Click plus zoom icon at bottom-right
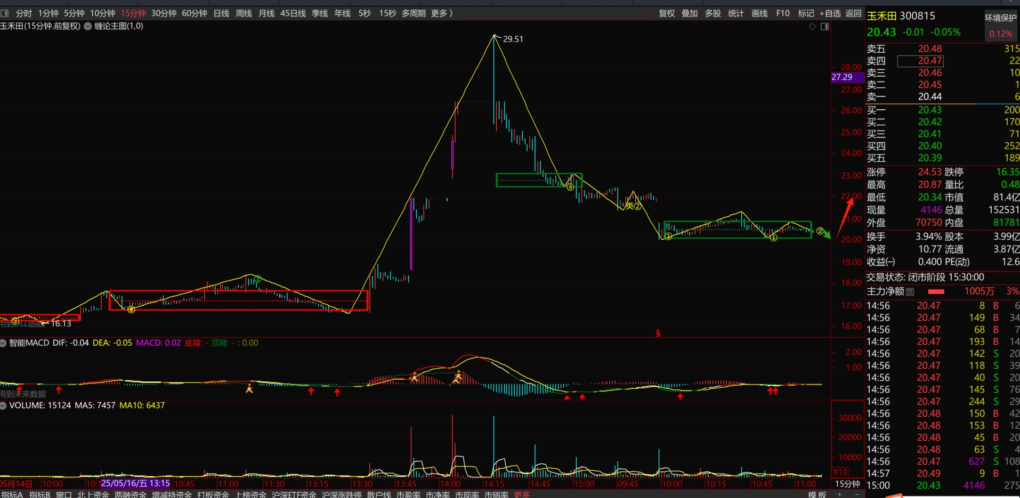 coord(840,494)
